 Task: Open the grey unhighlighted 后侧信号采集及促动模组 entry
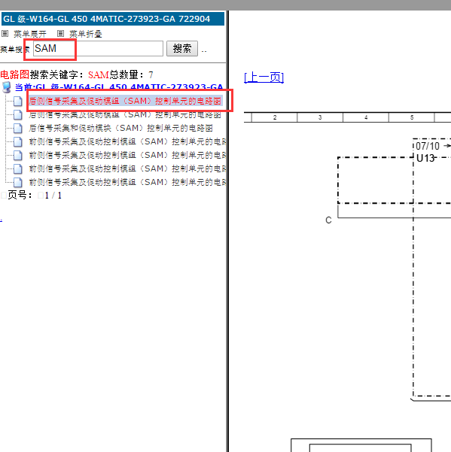coord(125,115)
